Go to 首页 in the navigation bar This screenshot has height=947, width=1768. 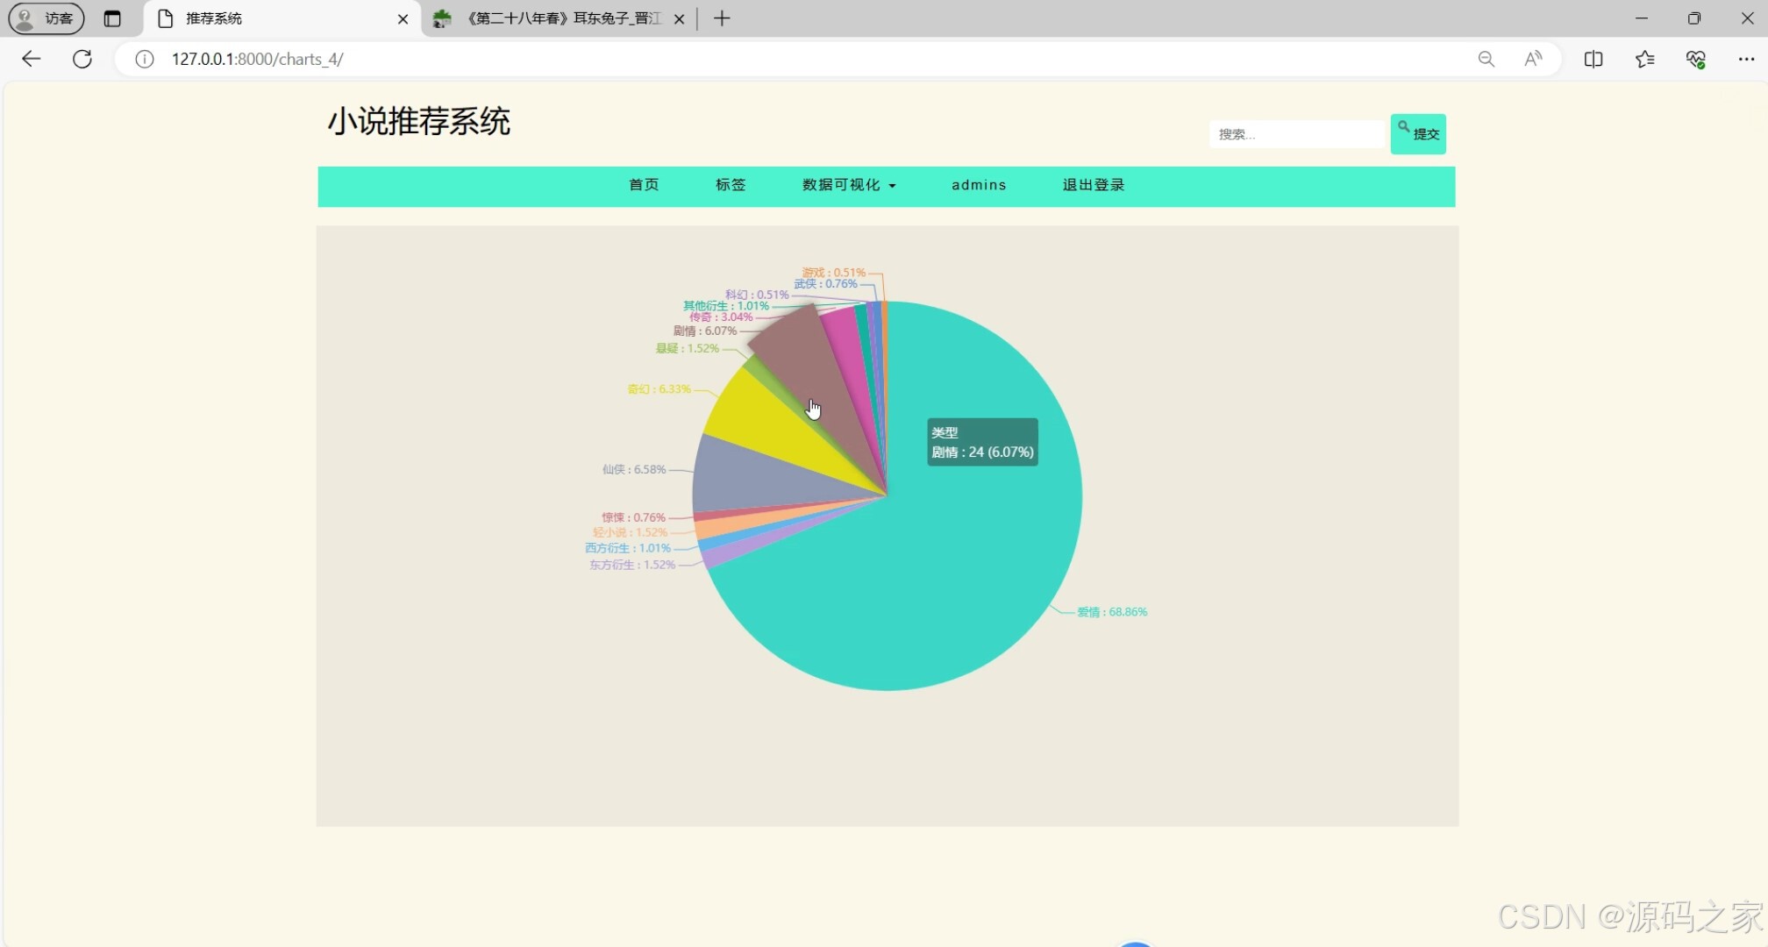coord(643,185)
